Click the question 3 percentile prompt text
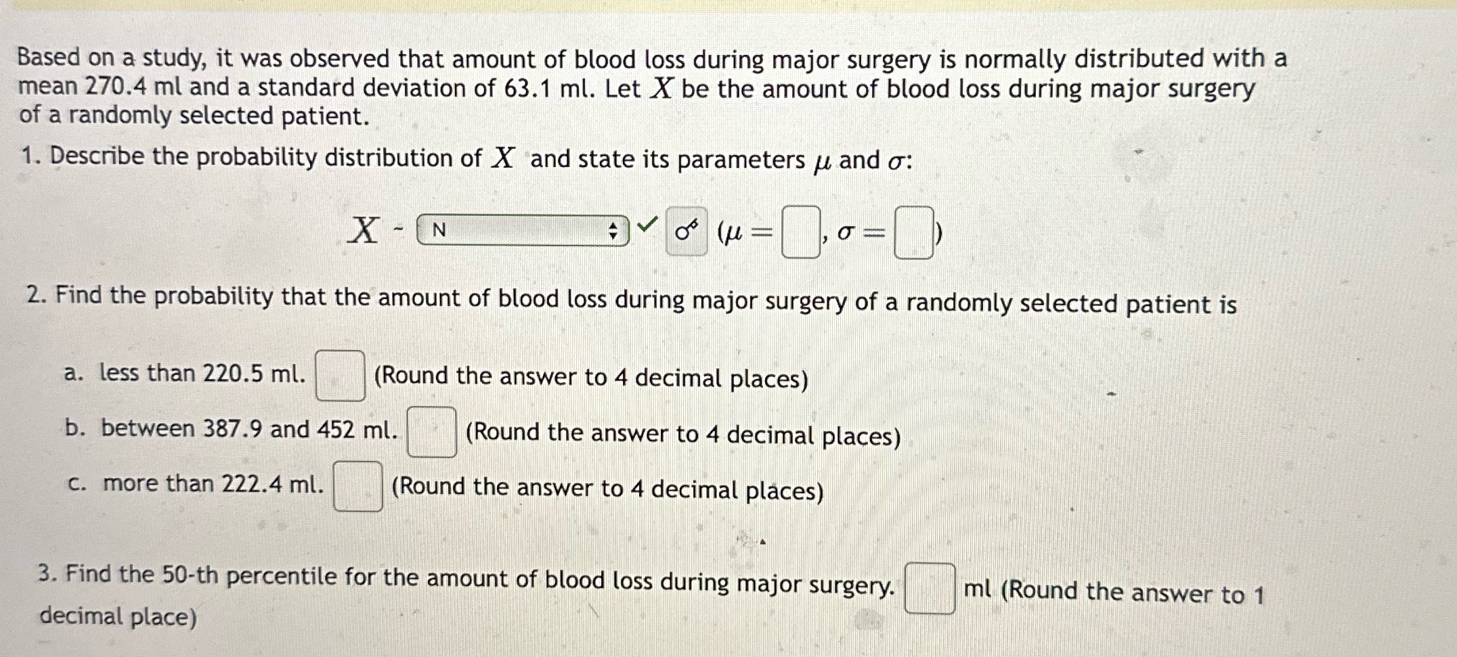The height and width of the screenshot is (657, 1457). click(467, 580)
